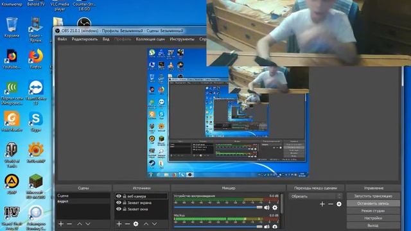411x231 pixels.
Task: Add a scene transition with plus icon
Action: pos(322,204)
